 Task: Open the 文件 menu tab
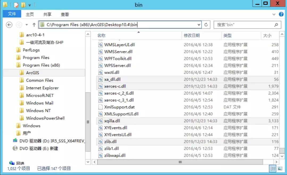click(12, 14)
